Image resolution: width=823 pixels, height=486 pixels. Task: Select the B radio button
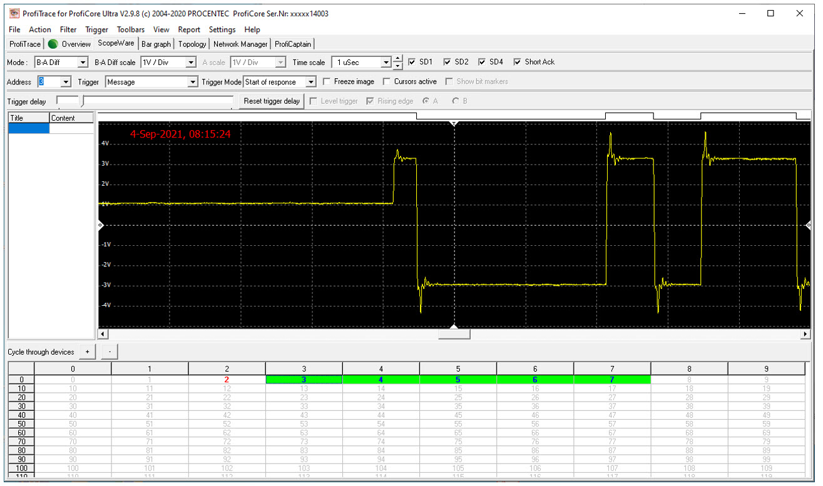(455, 101)
